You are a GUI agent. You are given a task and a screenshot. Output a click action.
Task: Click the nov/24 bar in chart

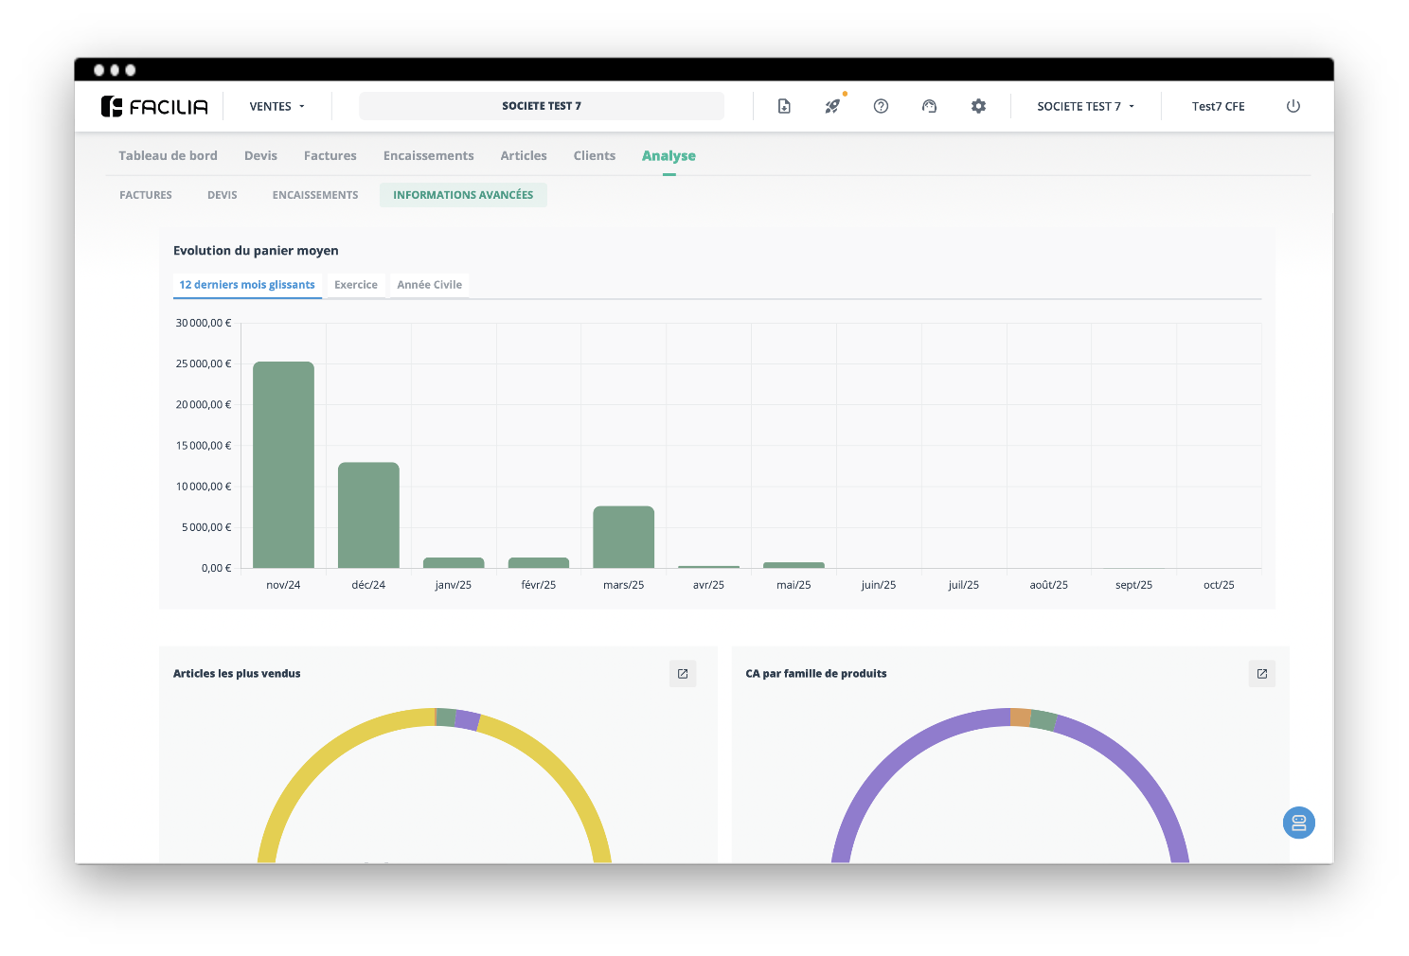pyautogui.click(x=283, y=465)
